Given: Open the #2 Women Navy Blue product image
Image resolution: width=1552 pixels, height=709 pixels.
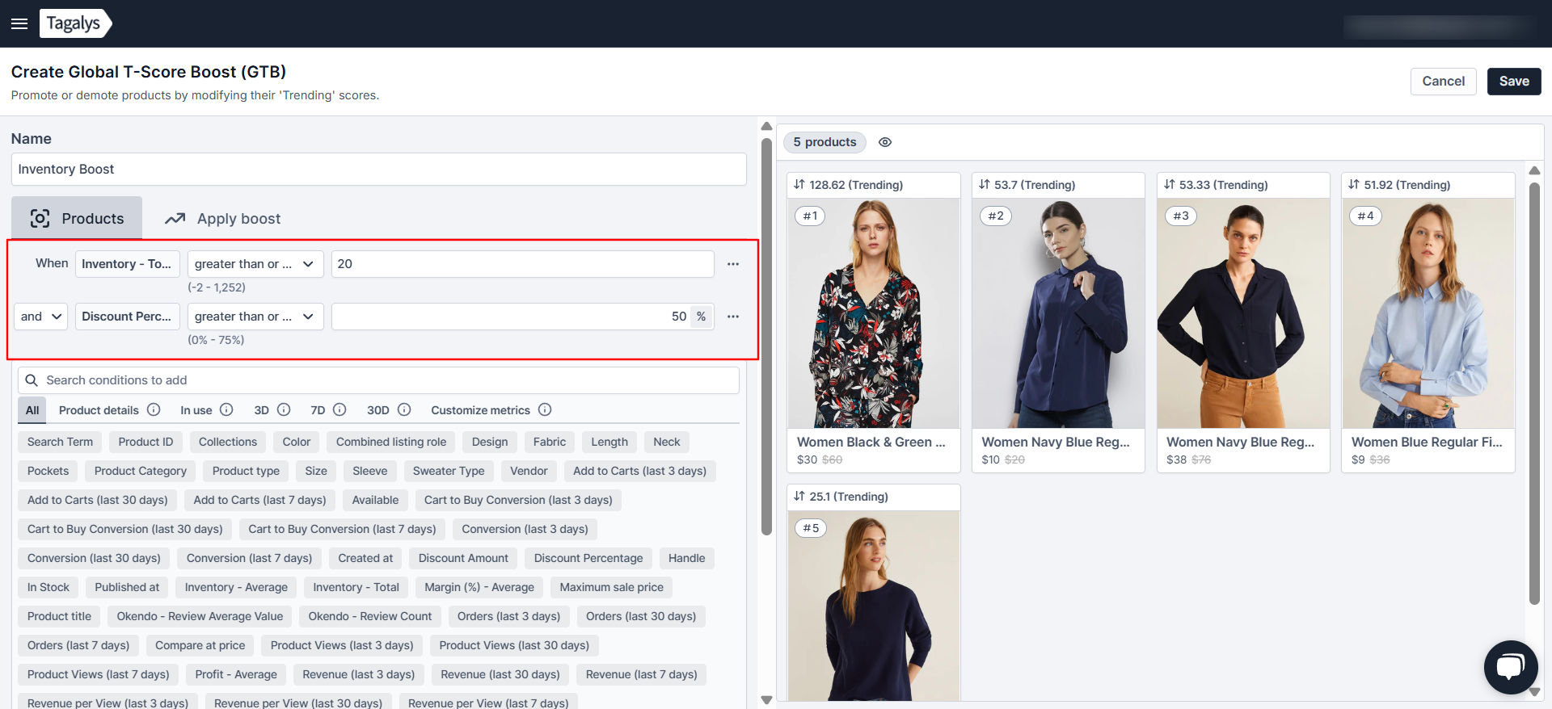Looking at the screenshot, I should click(1058, 313).
